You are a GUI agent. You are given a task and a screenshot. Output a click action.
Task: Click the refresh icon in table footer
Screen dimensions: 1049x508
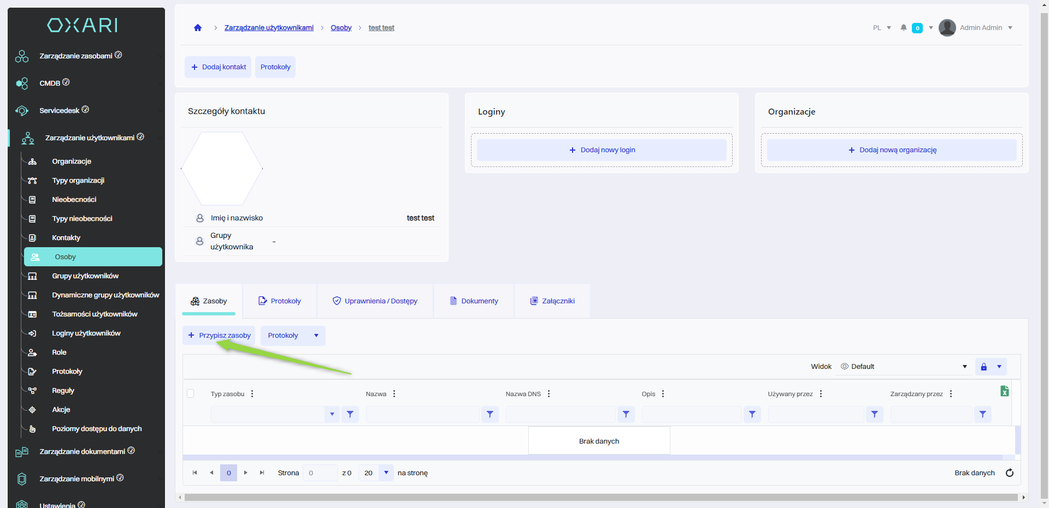coord(1010,473)
